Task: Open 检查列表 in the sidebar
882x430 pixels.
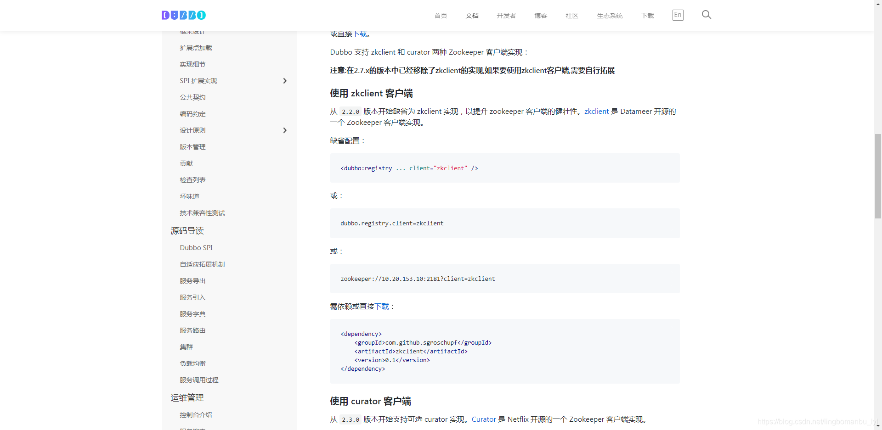Action: 192,180
